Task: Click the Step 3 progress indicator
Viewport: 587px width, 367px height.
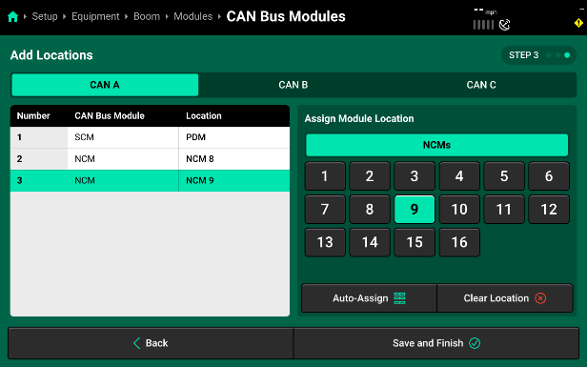Action: tap(538, 55)
